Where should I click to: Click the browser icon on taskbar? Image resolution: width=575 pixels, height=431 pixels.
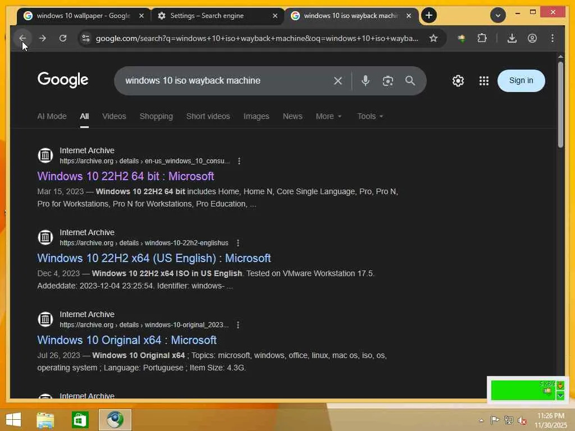pos(115,420)
